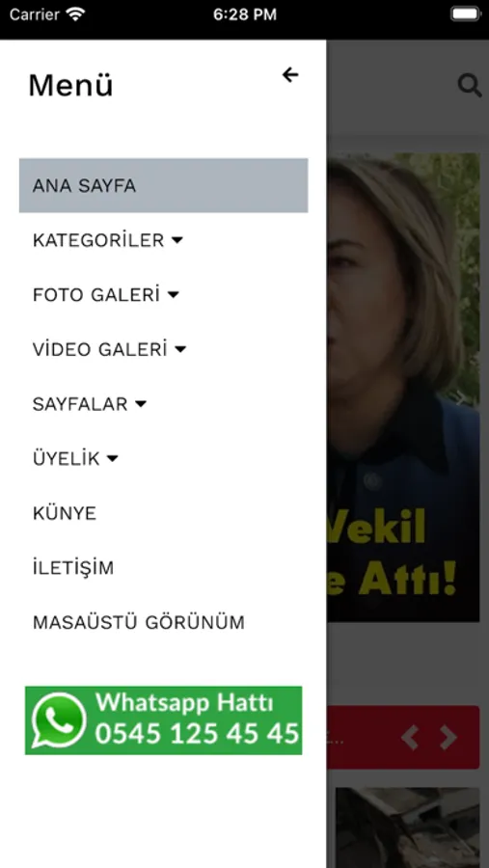Screen dimensions: 489x868
Task: Expand the ÜYELİK submenu arrow
Action: pos(113,458)
